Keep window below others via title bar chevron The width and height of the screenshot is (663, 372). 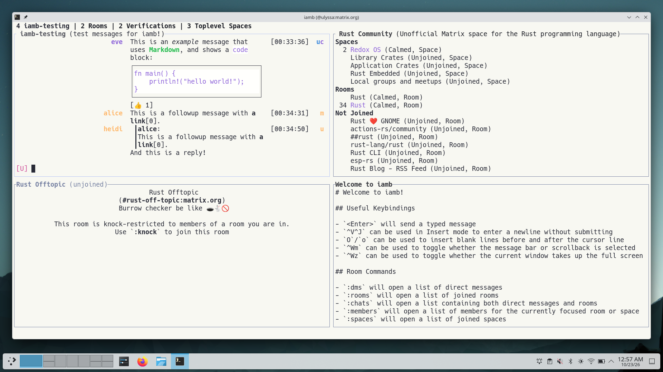(x=629, y=17)
